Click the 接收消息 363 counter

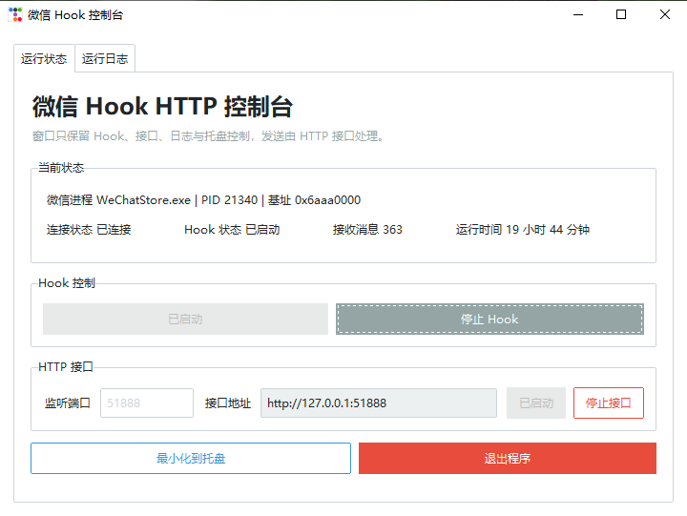(367, 230)
